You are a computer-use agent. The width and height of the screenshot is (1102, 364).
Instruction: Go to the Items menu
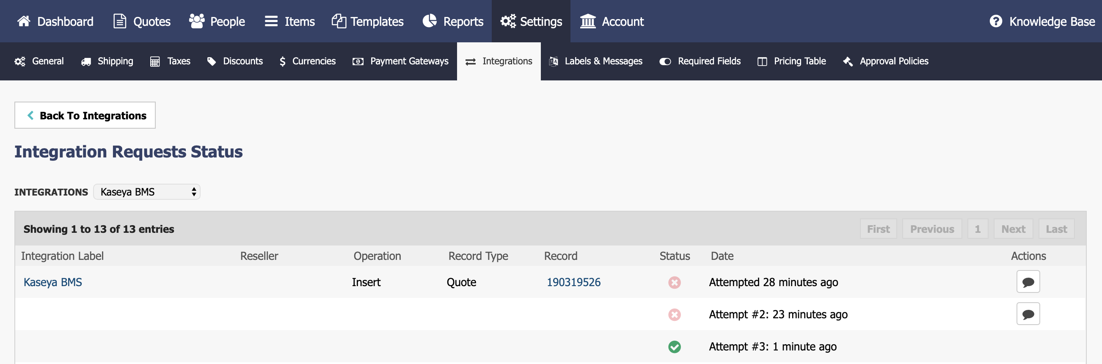tap(289, 21)
